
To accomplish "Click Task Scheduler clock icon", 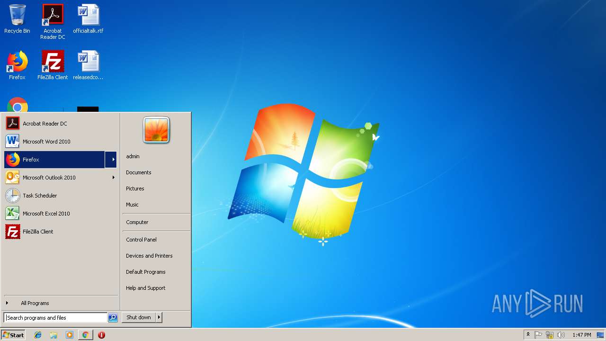I will (13, 196).
